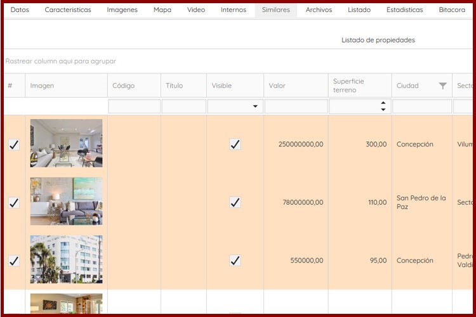Focus the Título filter field
Screen dimensions: 476x317
click(x=183, y=107)
